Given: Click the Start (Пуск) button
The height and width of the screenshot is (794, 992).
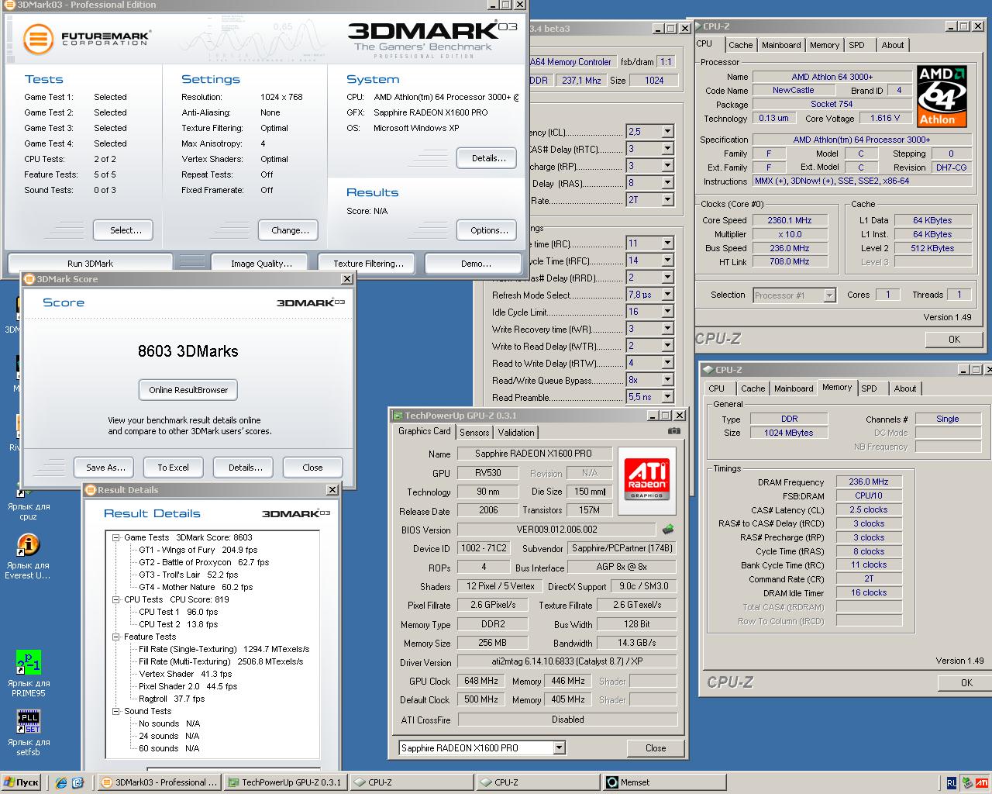Looking at the screenshot, I should [x=21, y=782].
